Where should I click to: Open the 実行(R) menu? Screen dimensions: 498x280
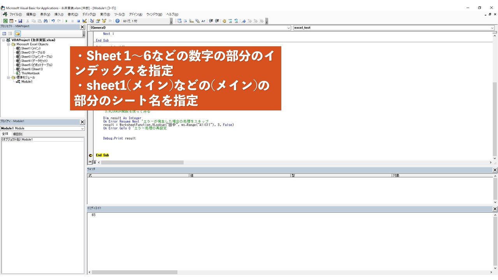point(105,14)
